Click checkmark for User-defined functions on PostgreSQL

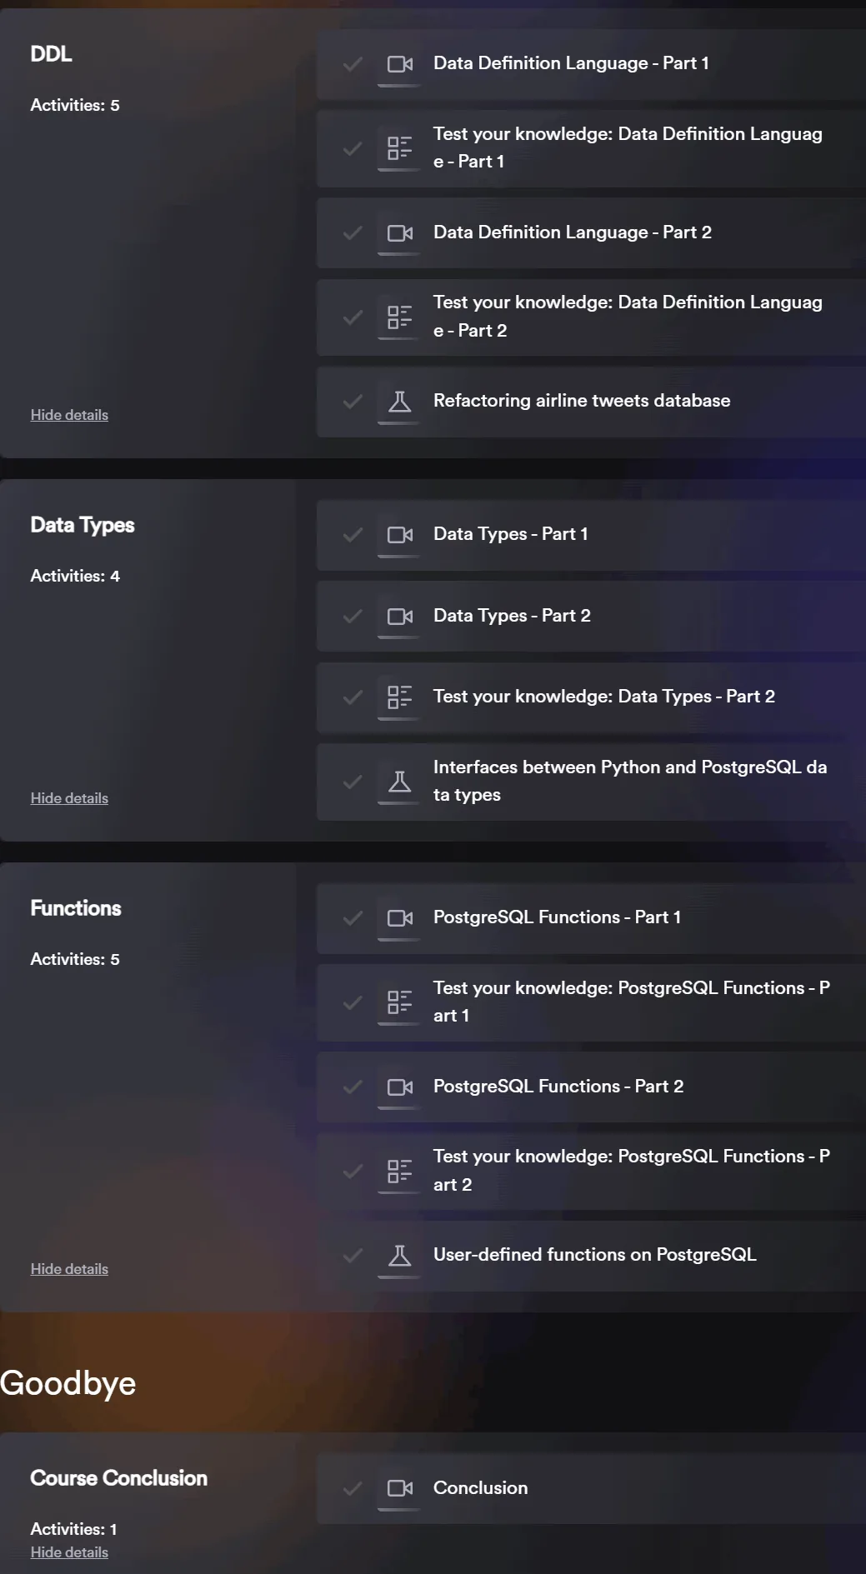pyautogui.click(x=353, y=1256)
